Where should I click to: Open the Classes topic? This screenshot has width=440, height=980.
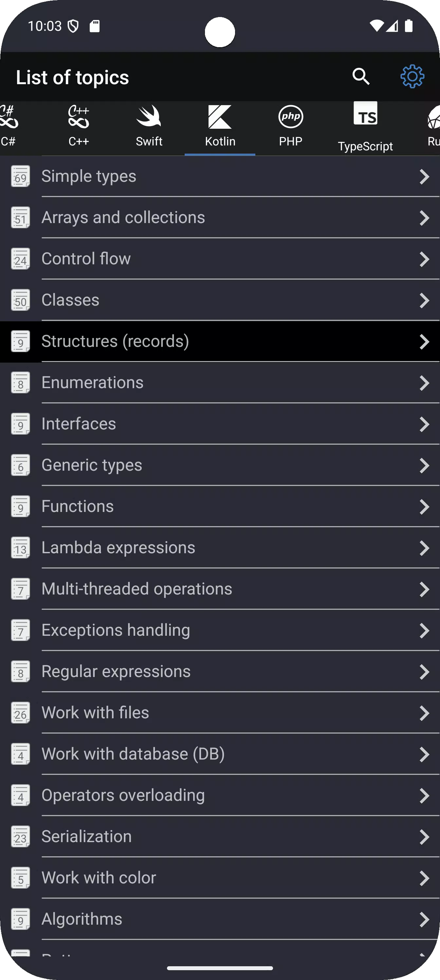tap(220, 300)
